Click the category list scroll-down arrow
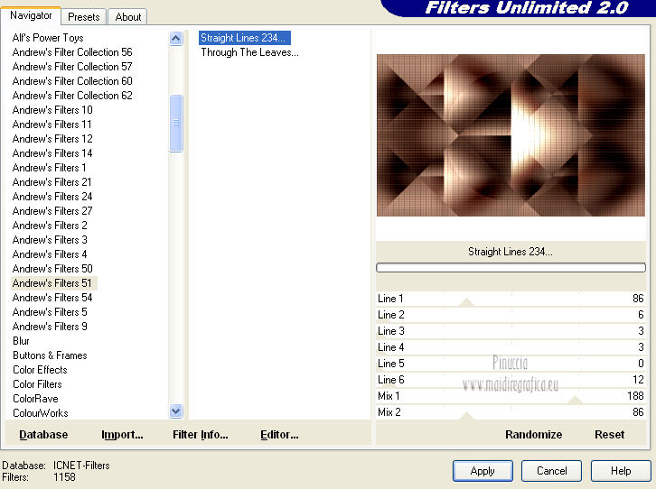This screenshot has width=656, height=489. 175,411
